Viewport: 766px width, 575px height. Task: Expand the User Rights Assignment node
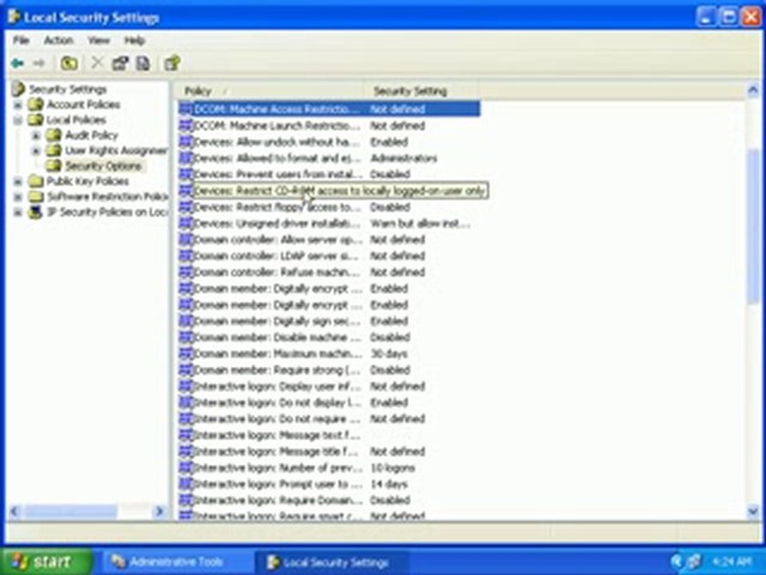(36, 151)
